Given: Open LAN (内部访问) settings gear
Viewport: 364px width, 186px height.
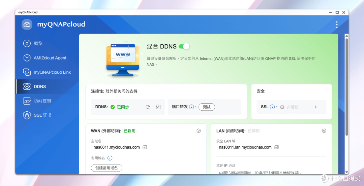Looking at the screenshot, I should pos(324,131).
